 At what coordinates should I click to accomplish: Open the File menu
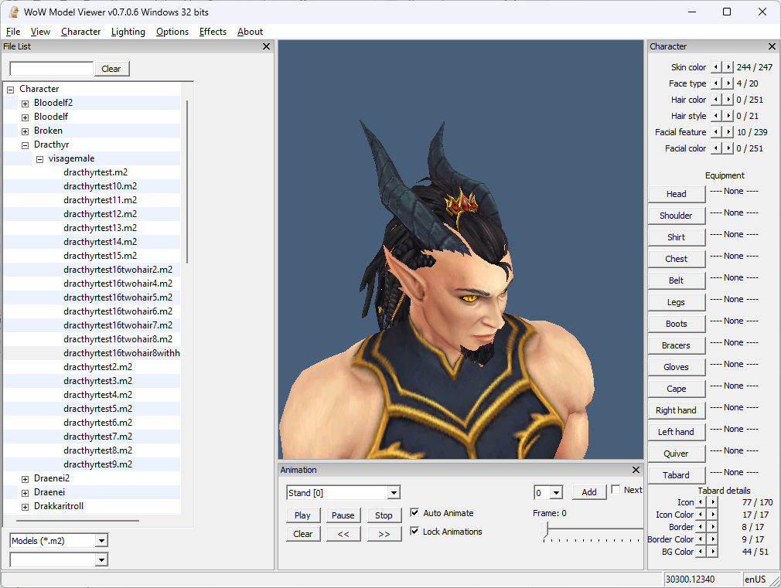coord(13,32)
